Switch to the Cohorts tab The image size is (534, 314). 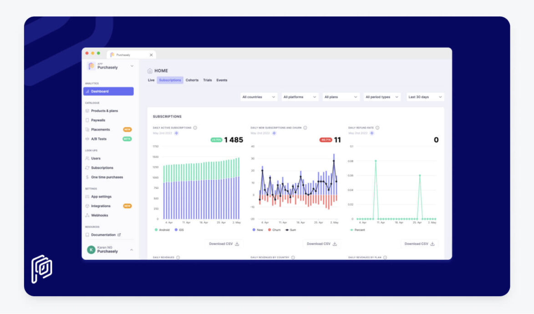(x=192, y=80)
